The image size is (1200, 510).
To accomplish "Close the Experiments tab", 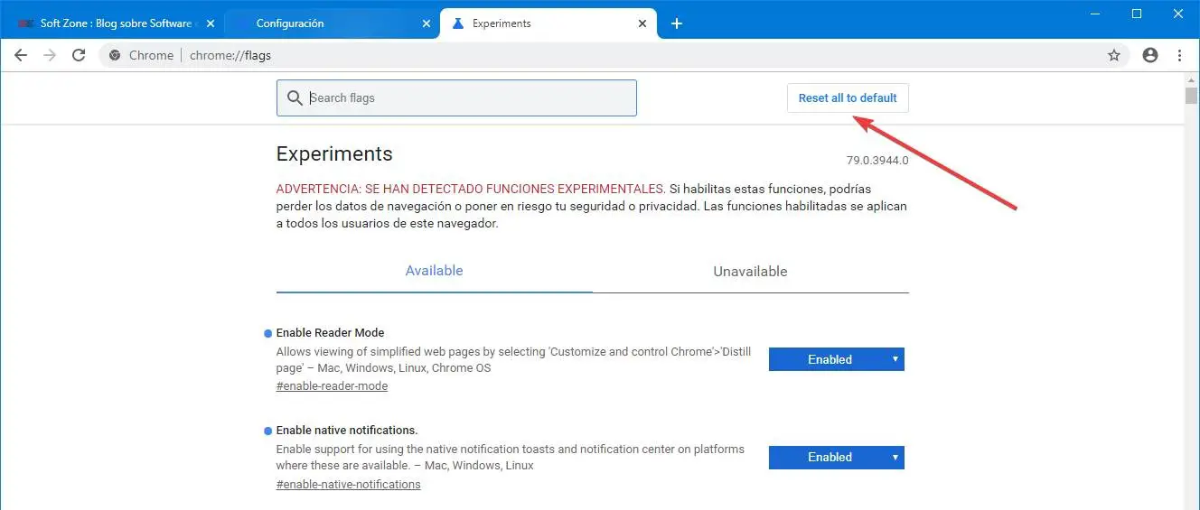I will point(643,23).
